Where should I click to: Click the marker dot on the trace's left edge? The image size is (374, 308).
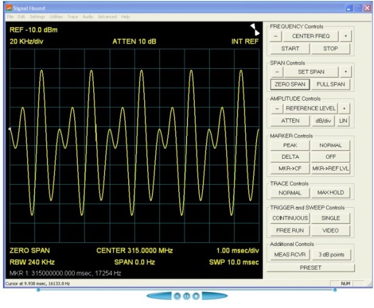click(x=9, y=129)
